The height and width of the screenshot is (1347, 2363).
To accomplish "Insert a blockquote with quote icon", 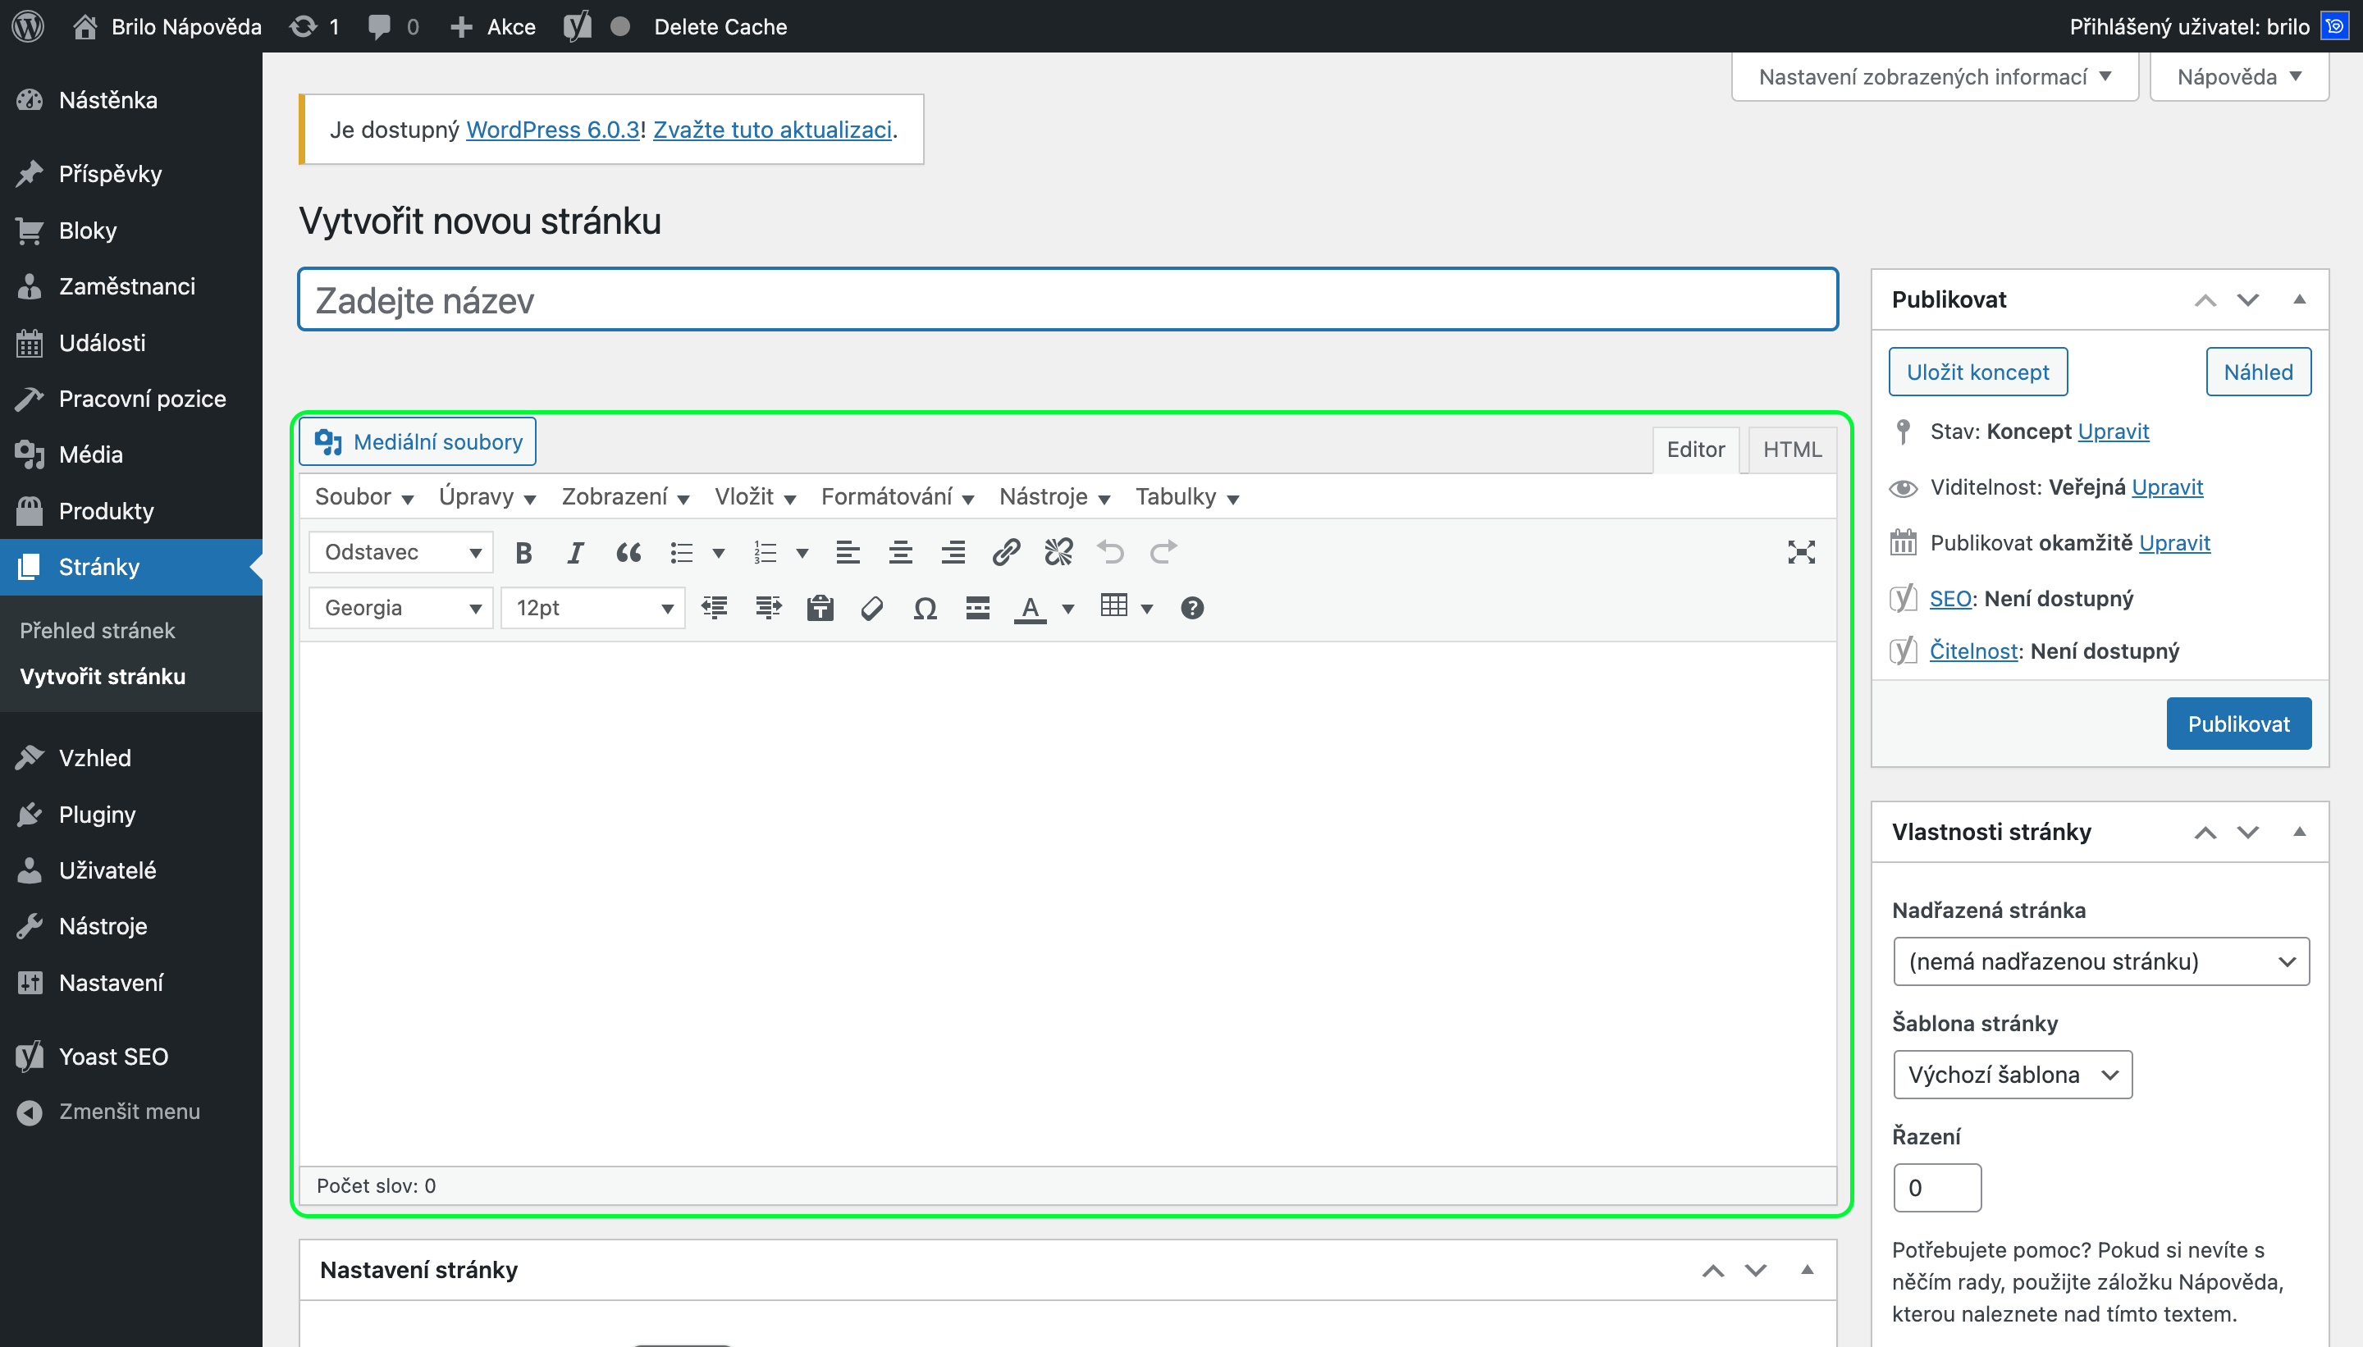I will [x=628, y=552].
